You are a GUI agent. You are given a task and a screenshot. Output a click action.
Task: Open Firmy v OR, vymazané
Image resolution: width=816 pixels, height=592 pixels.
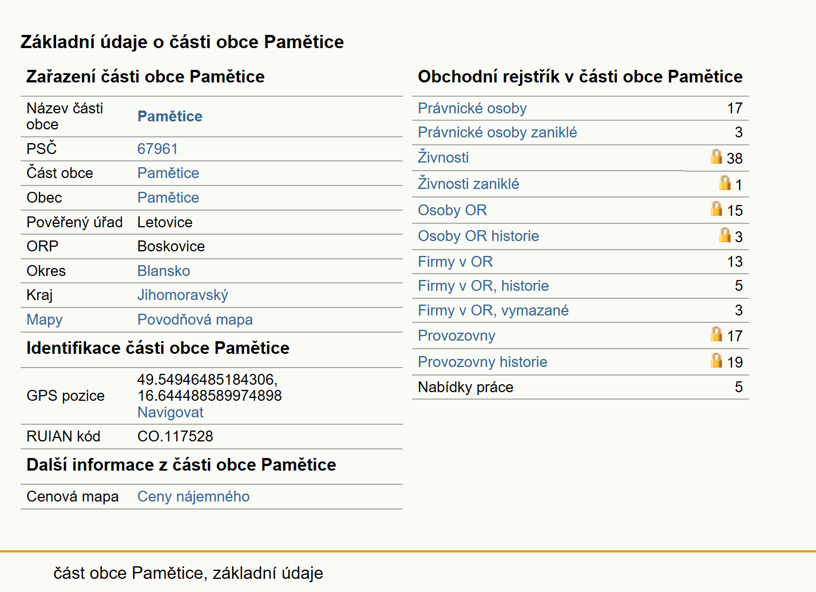(x=493, y=310)
